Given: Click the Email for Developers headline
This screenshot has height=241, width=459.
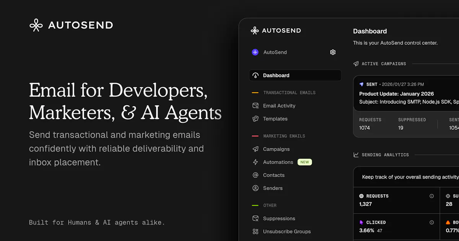Looking at the screenshot, I should coord(125,101).
